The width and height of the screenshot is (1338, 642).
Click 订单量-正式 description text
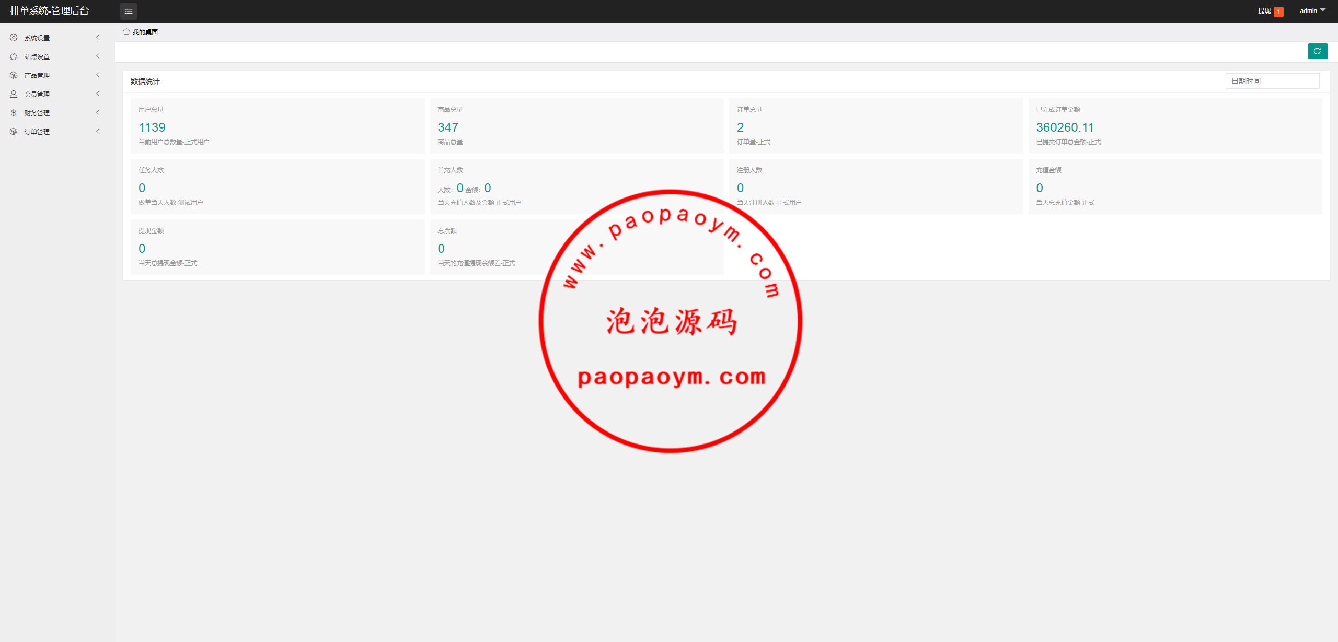tap(754, 142)
